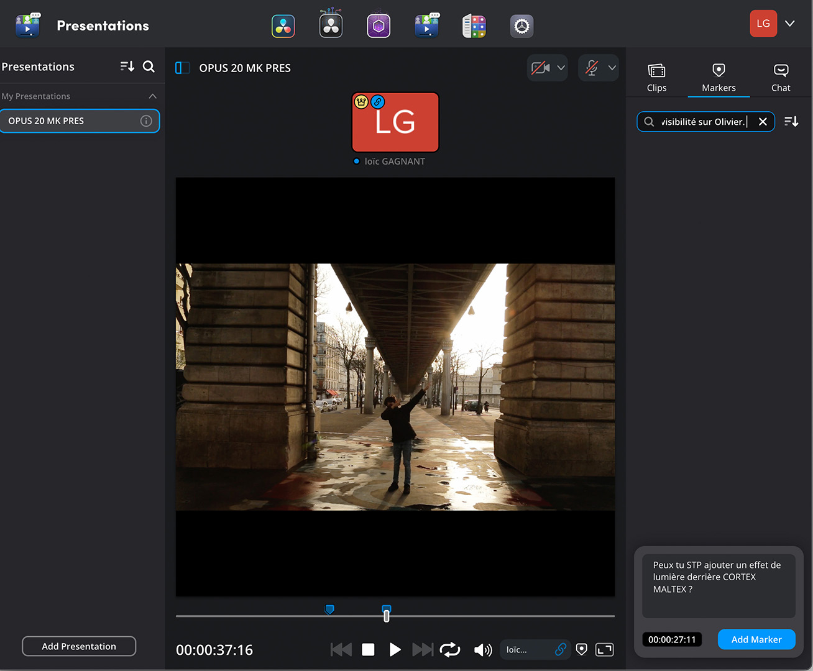The width and height of the screenshot is (813, 671).
Task: Click the search icon in Presentations panel
Action: (x=149, y=66)
